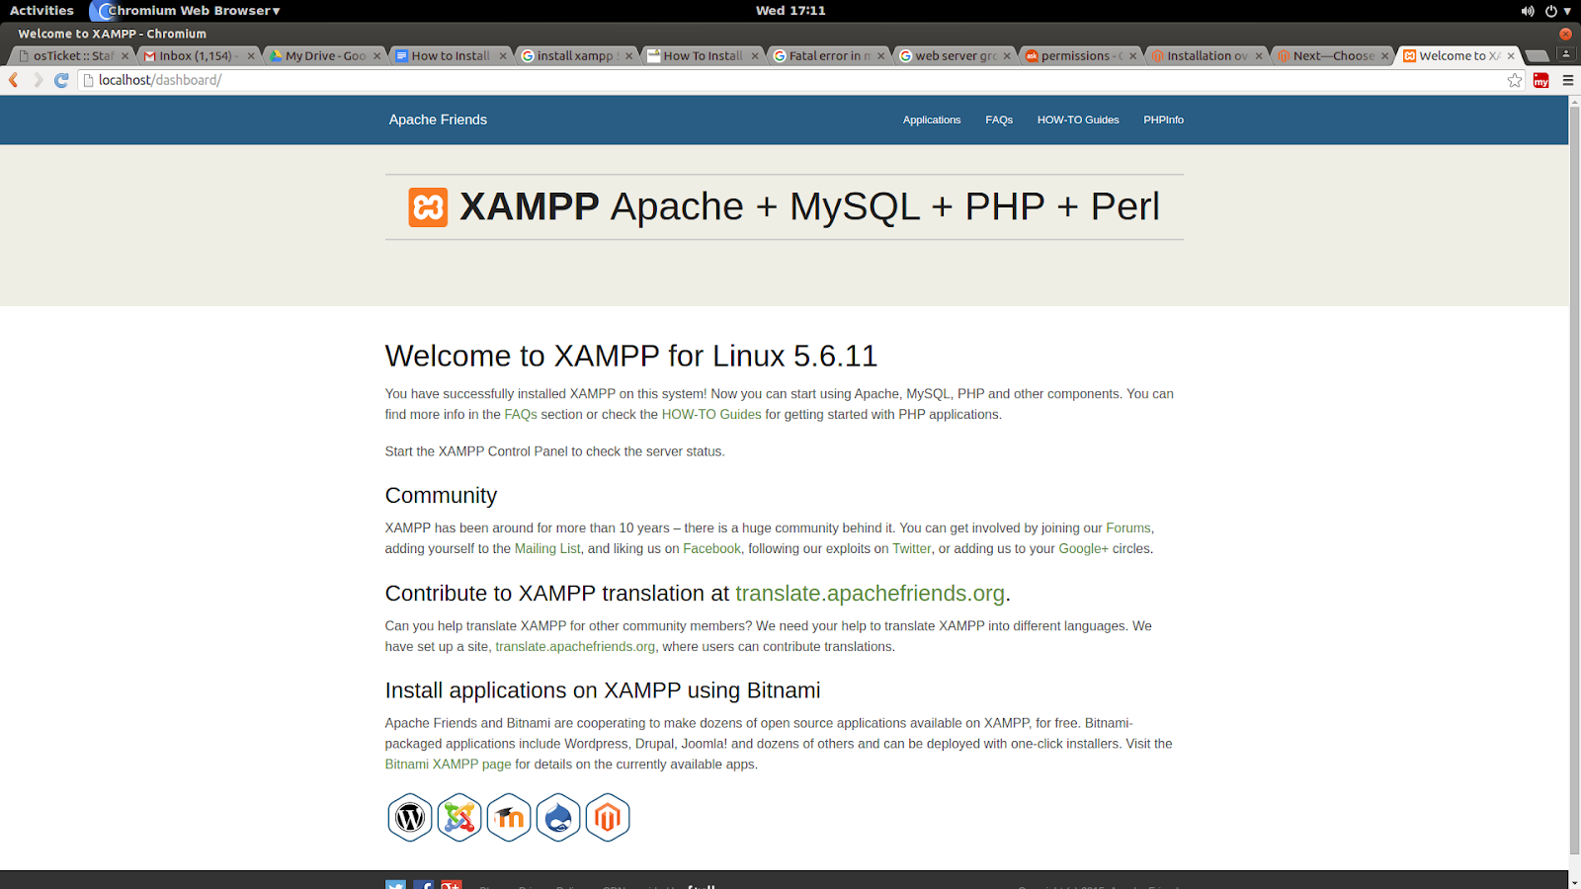Click translate.apachefriends.org paragraph link
Viewport: 1581px width, 889px height.
click(575, 647)
